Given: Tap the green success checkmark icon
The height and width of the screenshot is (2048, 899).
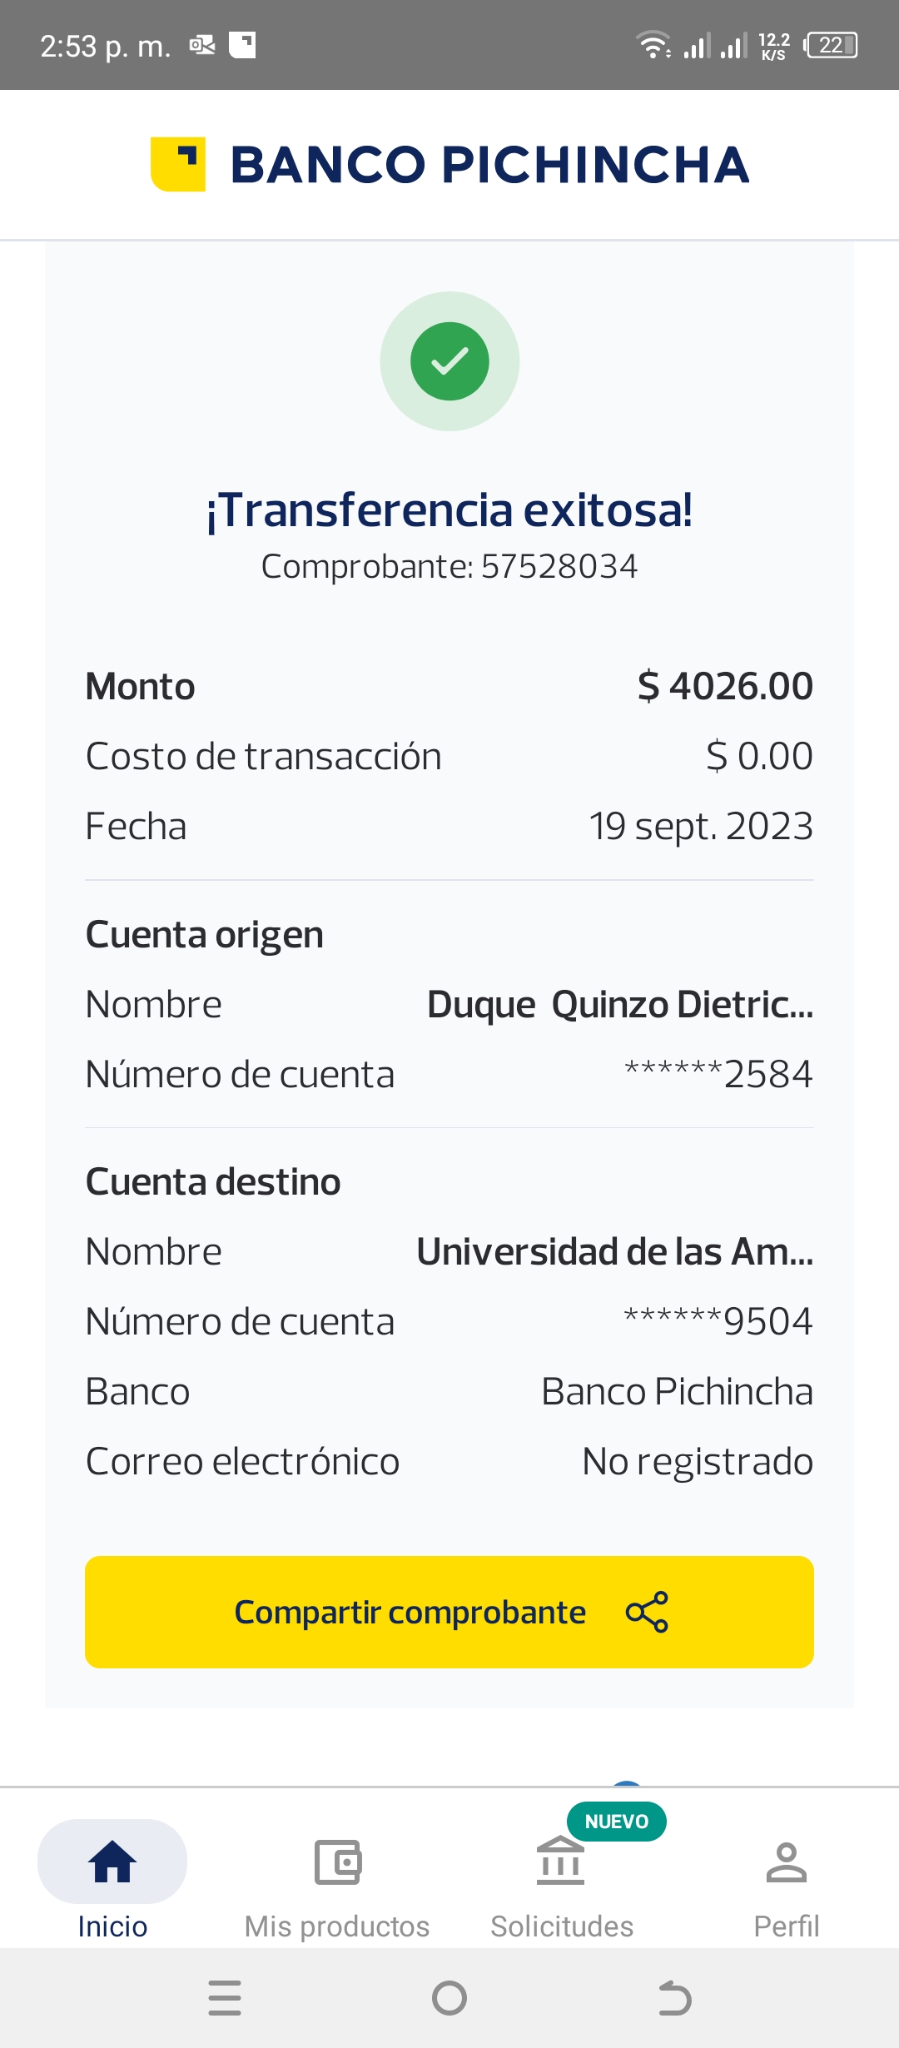Looking at the screenshot, I should pos(449,361).
